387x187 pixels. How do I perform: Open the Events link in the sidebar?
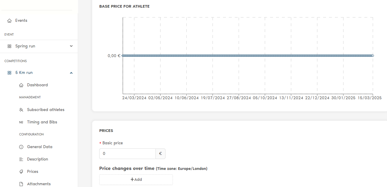point(21,21)
